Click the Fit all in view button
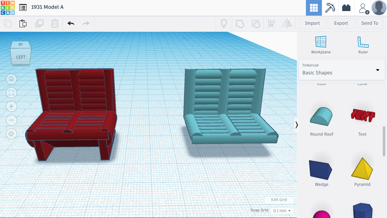The image size is (387, 218). tap(11, 93)
